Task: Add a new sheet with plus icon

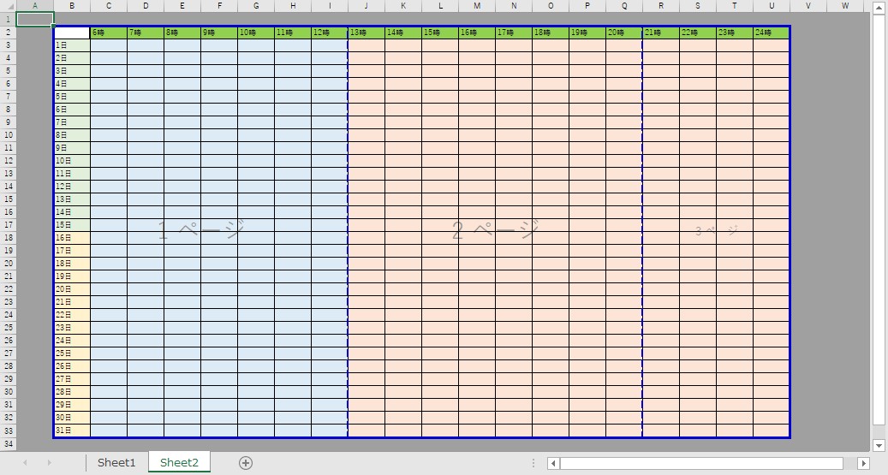Action: (245, 462)
